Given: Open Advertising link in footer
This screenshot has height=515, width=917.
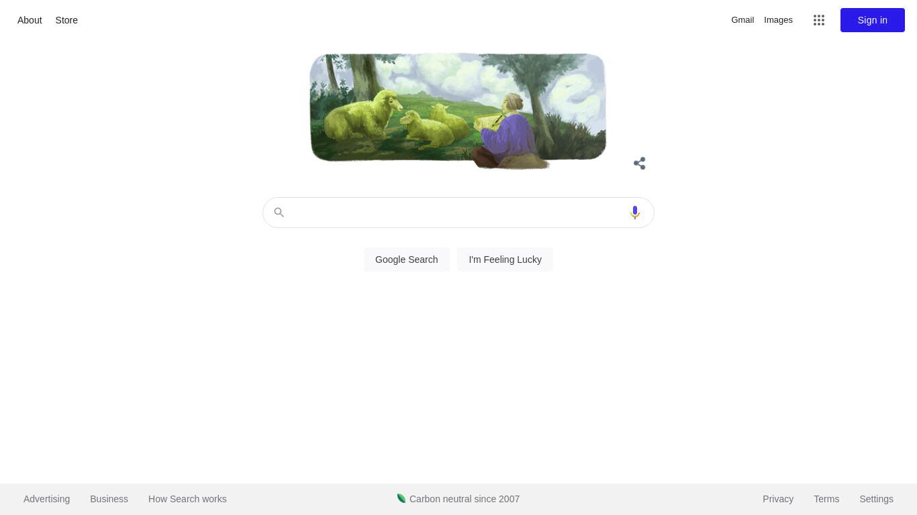Looking at the screenshot, I should (x=46, y=499).
